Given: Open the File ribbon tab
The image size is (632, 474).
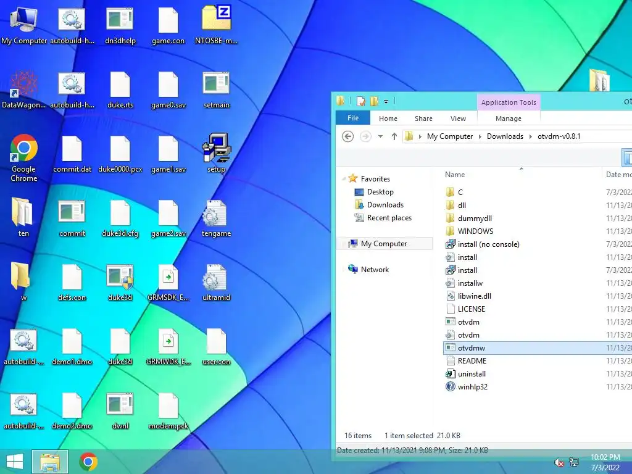Looking at the screenshot, I should [352, 118].
